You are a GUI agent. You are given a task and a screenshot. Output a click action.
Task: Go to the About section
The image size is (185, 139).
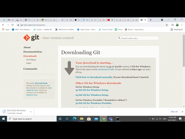[27, 47]
